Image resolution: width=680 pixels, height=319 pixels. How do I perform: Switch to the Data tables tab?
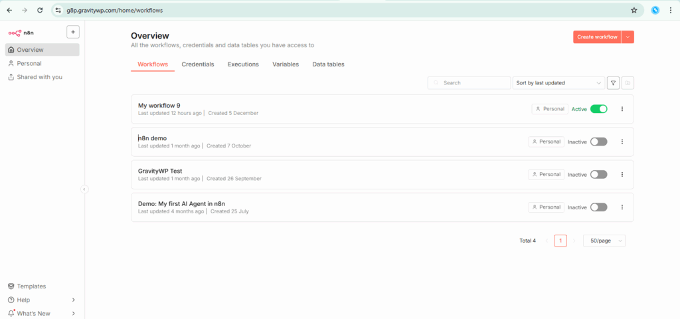click(x=328, y=64)
